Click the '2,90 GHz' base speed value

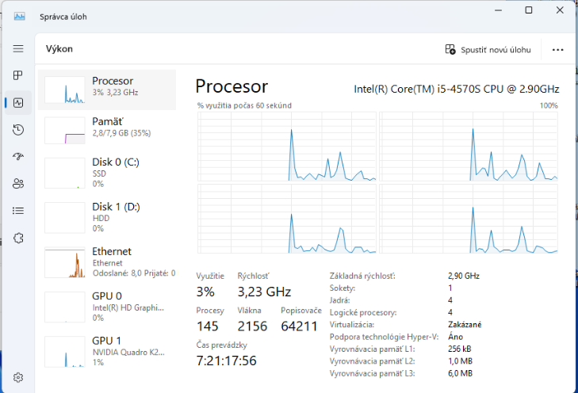tap(464, 276)
